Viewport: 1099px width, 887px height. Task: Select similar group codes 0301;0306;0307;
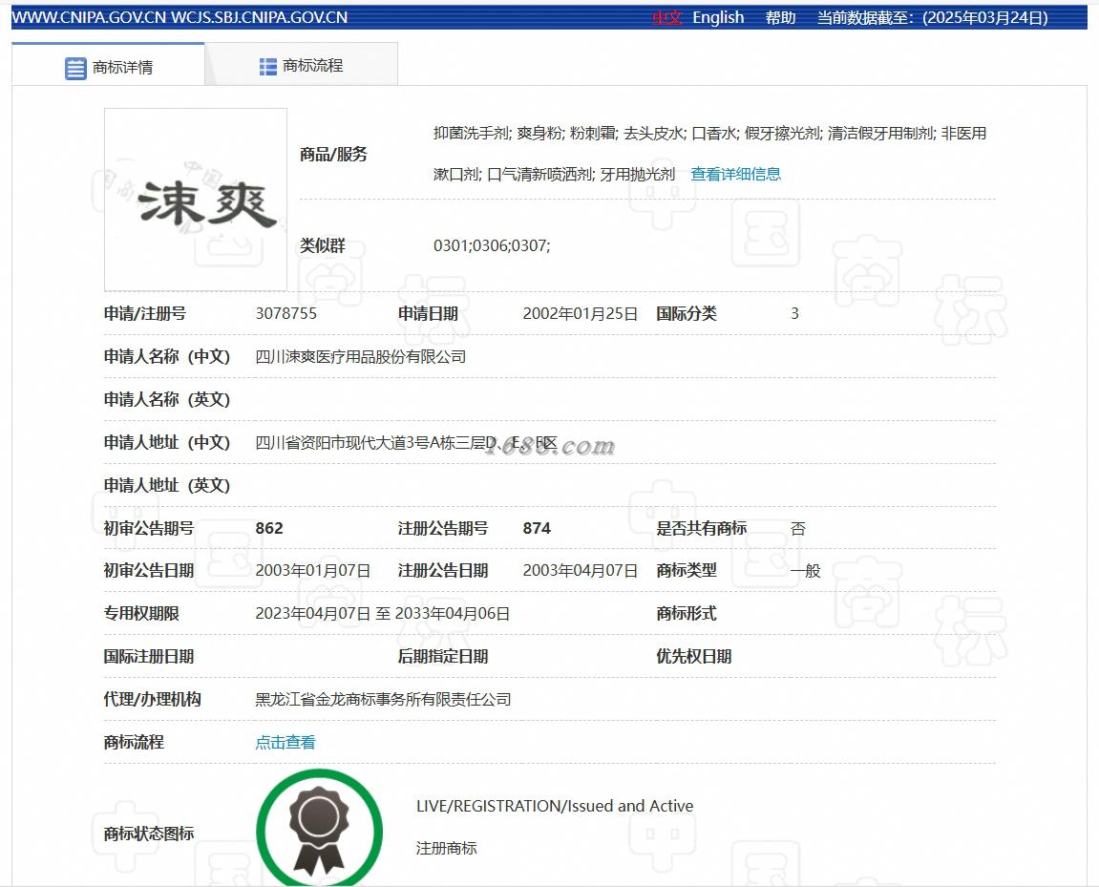pos(492,246)
